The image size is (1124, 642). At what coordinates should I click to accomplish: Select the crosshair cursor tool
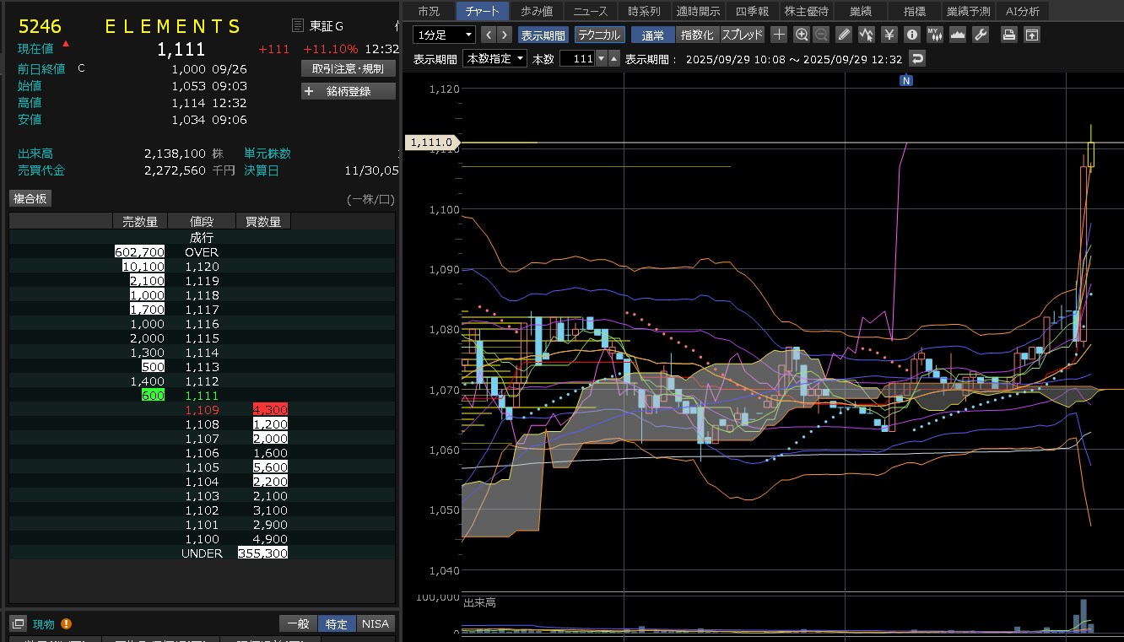coord(779,35)
